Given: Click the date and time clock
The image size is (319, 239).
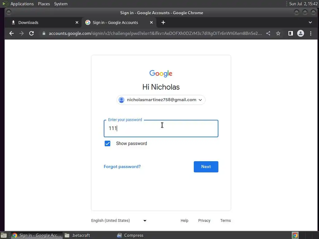Looking at the screenshot, I should tap(303, 4).
